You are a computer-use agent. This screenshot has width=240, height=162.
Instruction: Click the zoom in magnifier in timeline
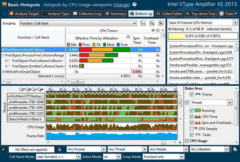point(28,89)
